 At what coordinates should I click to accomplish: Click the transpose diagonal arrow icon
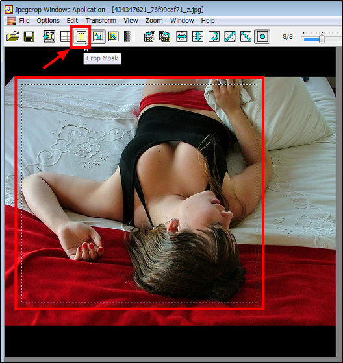tap(230, 36)
